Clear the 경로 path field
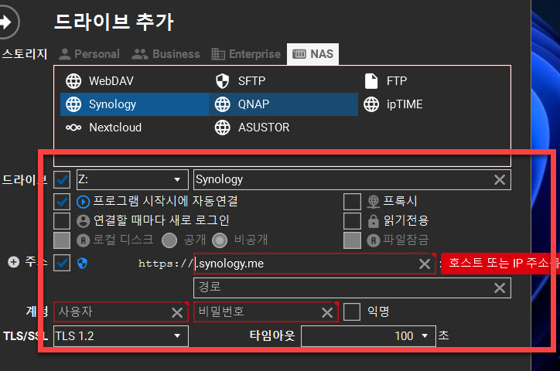This screenshot has height=371, width=560. tap(500, 288)
